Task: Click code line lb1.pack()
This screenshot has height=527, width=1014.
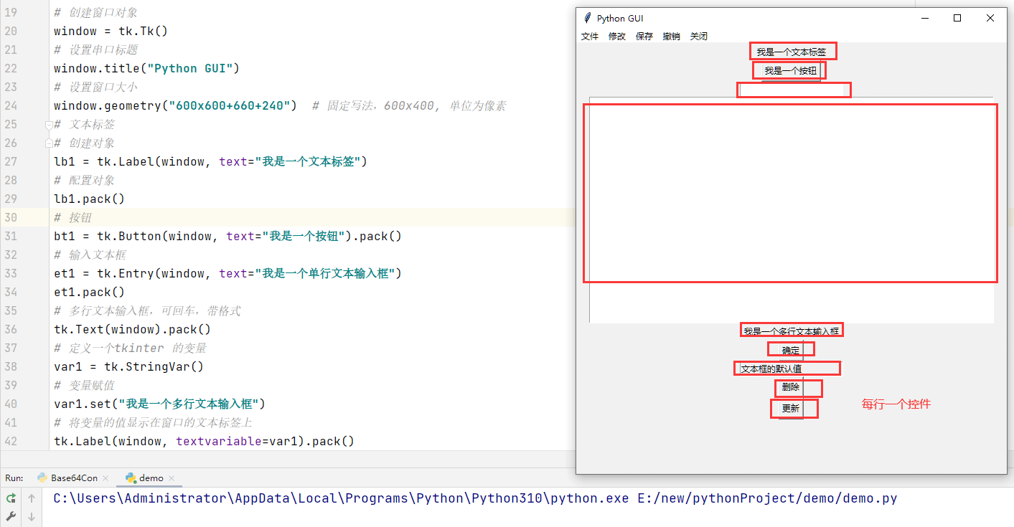Action: click(x=89, y=199)
